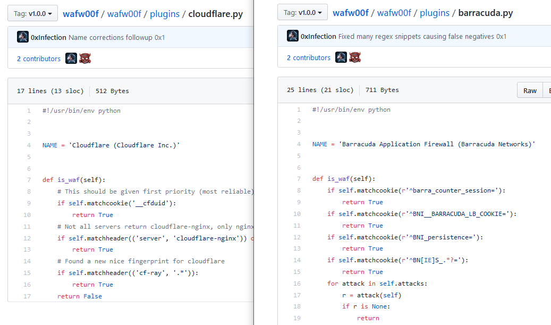
Task: Click the text '711 Bytes' in barracuda.py header
Action: [x=382, y=90]
